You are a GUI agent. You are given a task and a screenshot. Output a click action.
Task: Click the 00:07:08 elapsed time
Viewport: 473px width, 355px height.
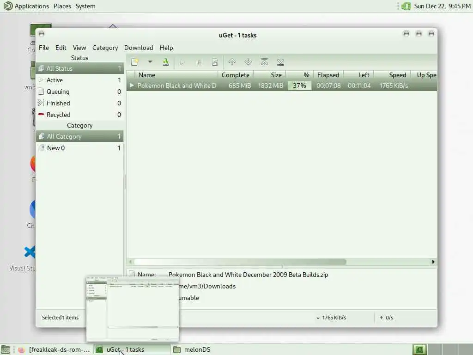point(328,86)
